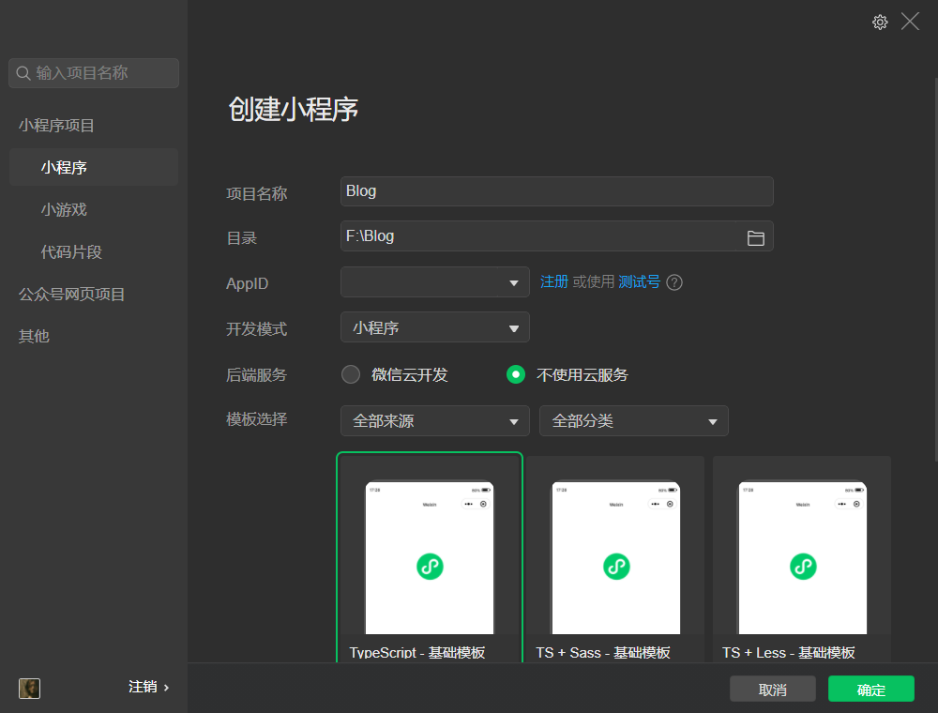The image size is (938, 713).
Task: Open the AppID dropdown
Action: pos(434,281)
